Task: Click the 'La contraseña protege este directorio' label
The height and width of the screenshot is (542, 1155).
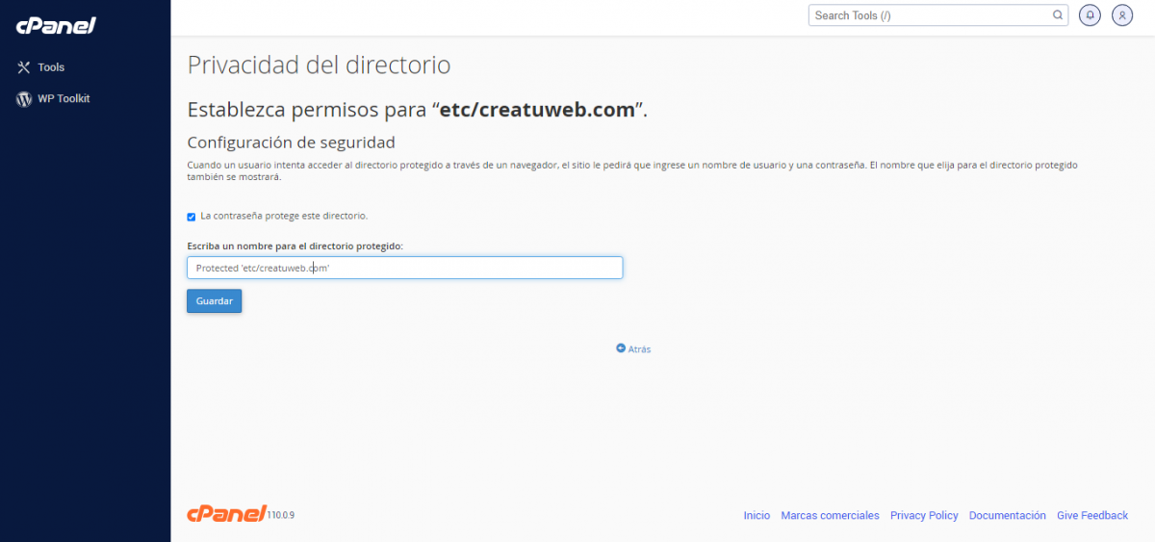Action: click(284, 216)
